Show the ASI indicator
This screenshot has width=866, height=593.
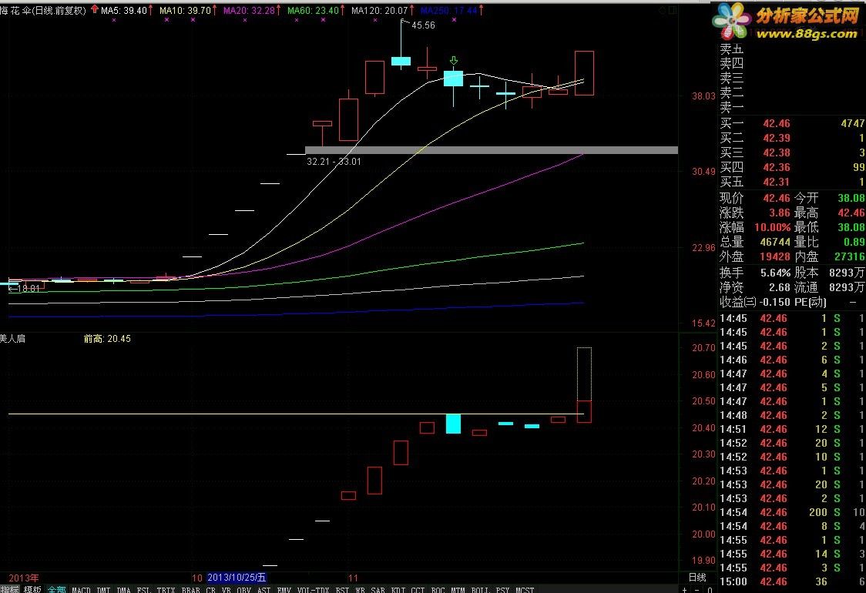tap(264, 590)
